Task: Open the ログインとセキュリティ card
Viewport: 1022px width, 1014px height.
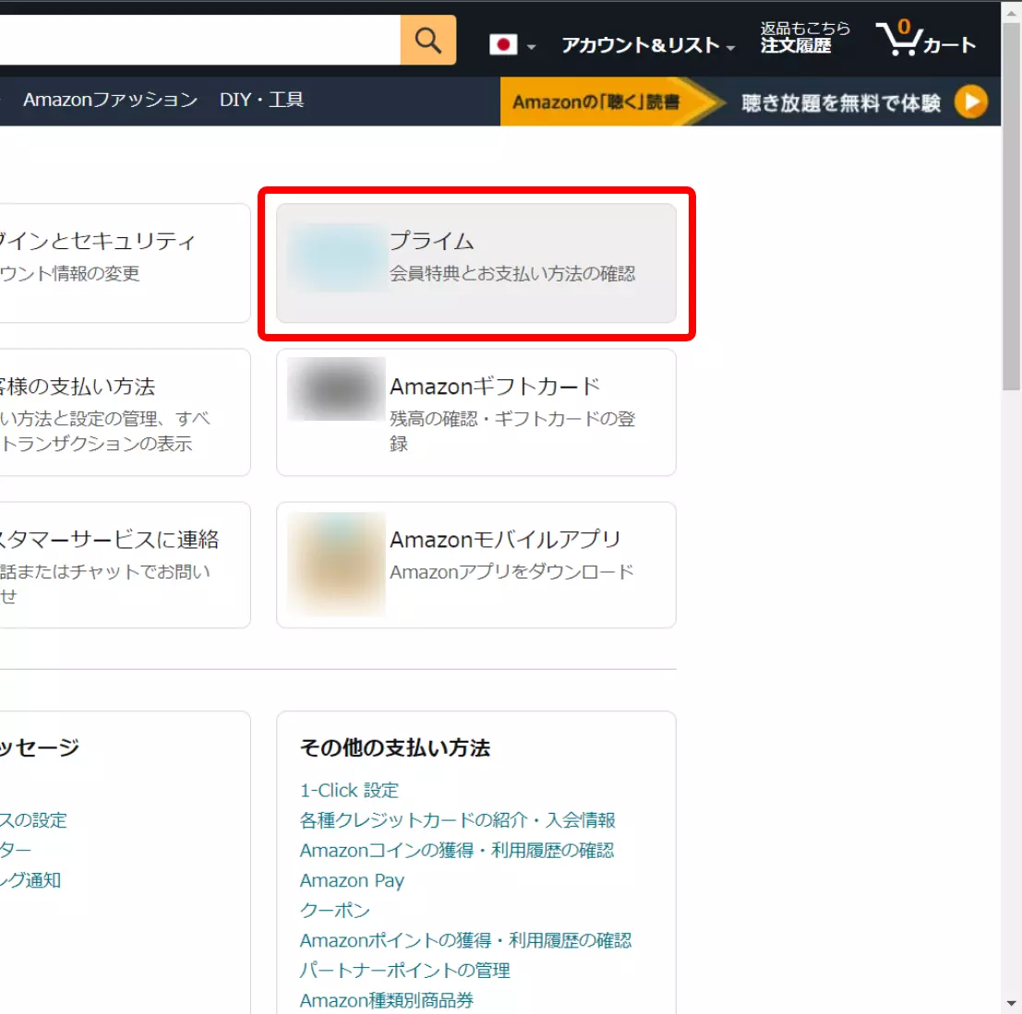Action: point(125,263)
